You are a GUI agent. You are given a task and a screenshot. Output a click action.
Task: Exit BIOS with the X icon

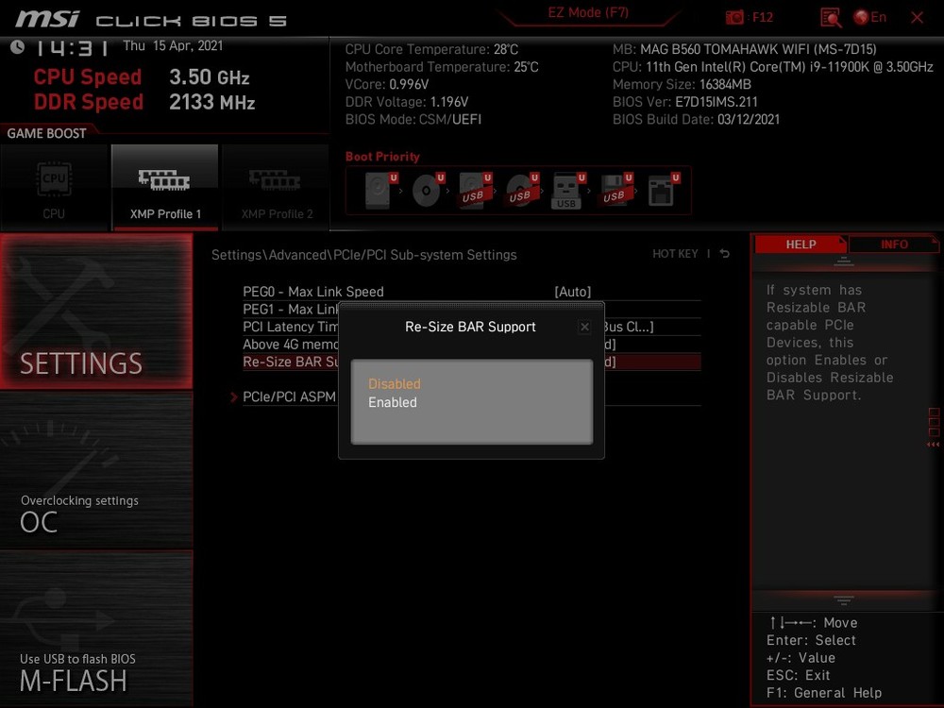[x=917, y=17]
